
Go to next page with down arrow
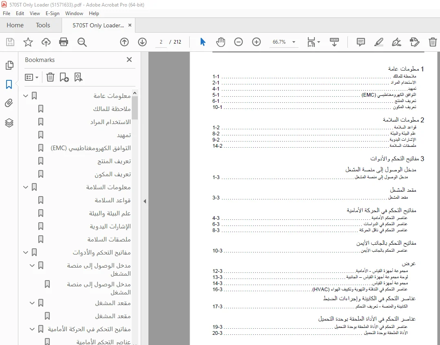coord(142,42)
